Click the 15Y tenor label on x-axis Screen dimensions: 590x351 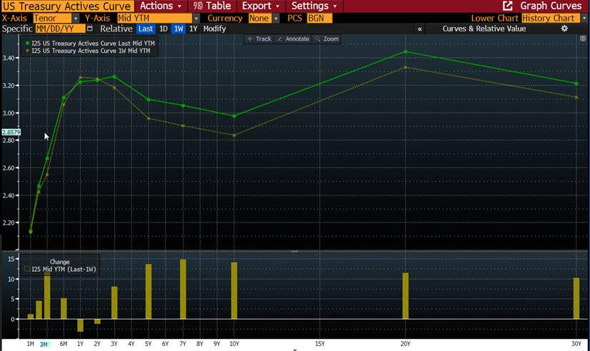point(319,344)
